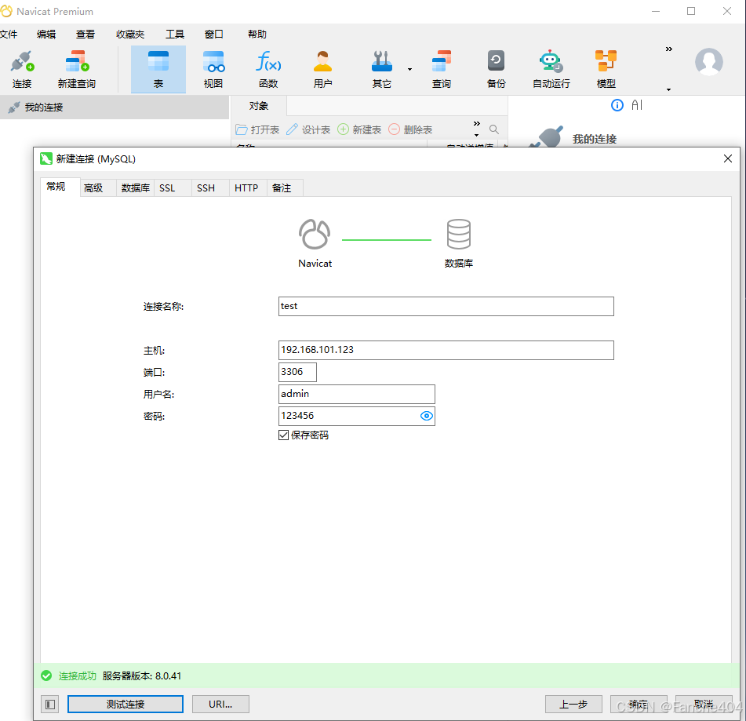Click the 上一步 button

(573, 705)
